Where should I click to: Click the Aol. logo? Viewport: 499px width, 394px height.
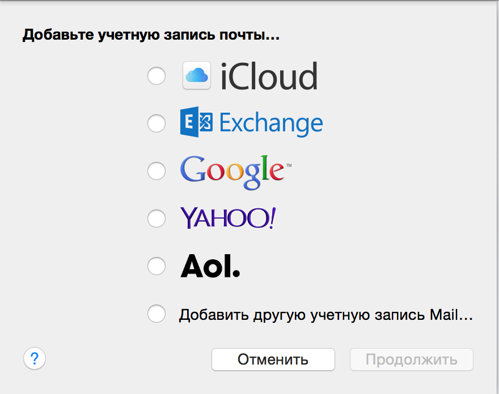tap(210, 265)
